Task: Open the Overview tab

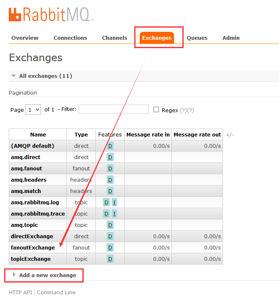Action: point(25,38)
